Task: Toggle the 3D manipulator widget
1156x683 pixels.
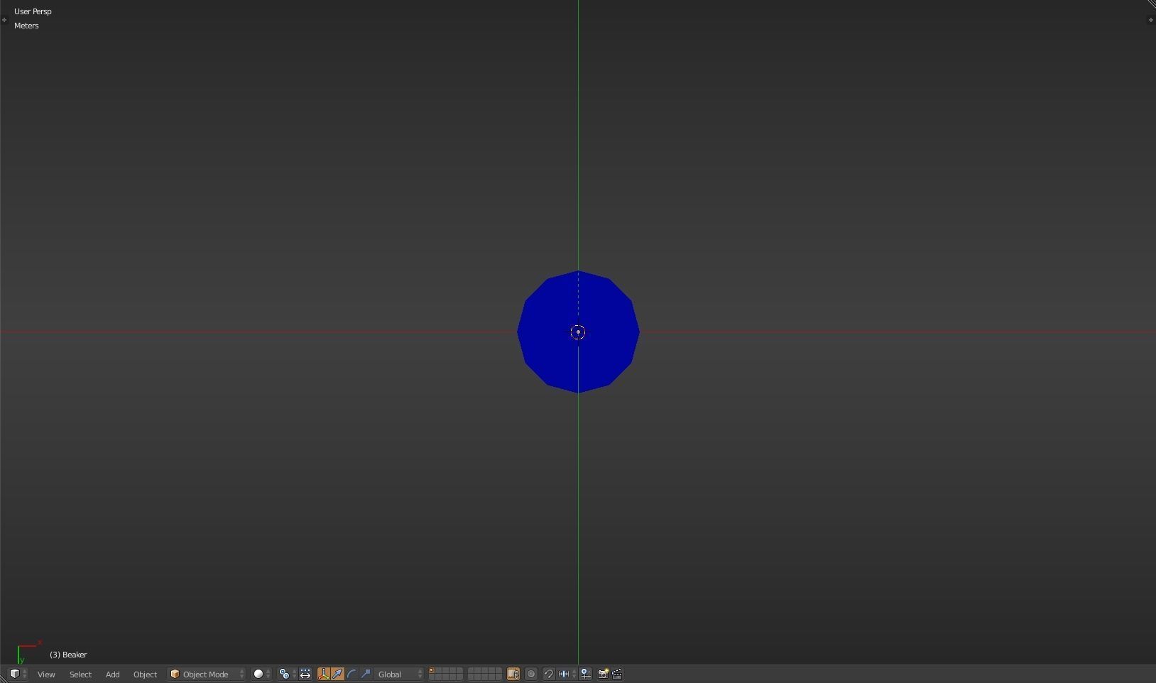Action: click(x=324, y=674)
